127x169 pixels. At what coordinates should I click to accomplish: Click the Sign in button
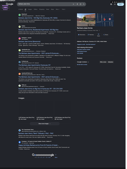(121, 4)
